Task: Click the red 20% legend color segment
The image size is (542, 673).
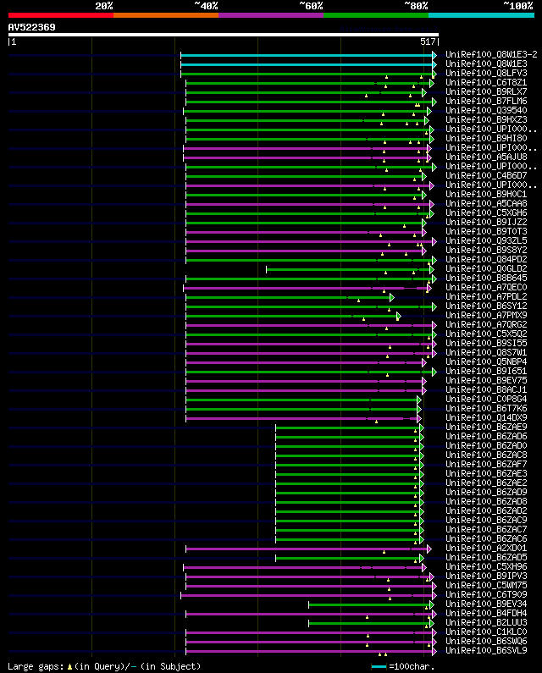Action: coord(61,15)
